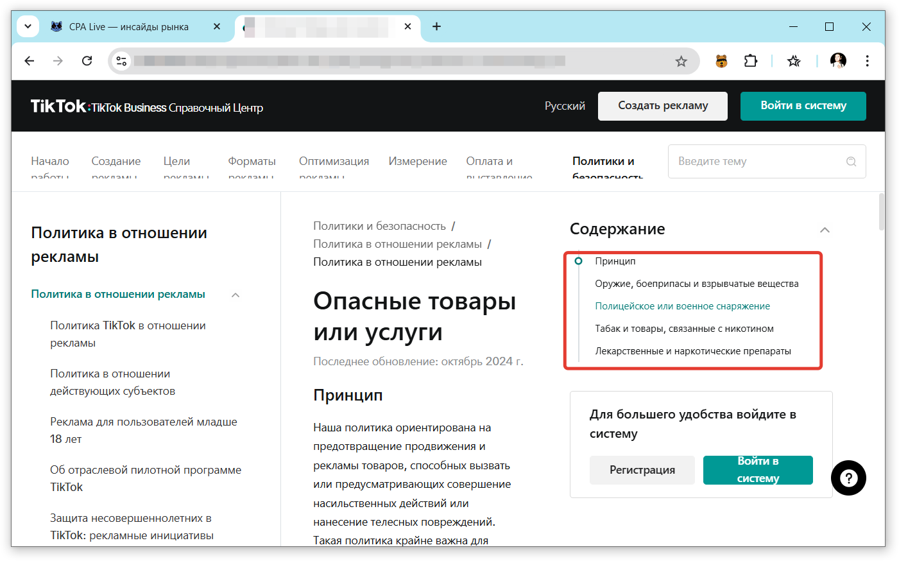Click the Регистрация button
The image size is (899, 561).
coord(642,470)
